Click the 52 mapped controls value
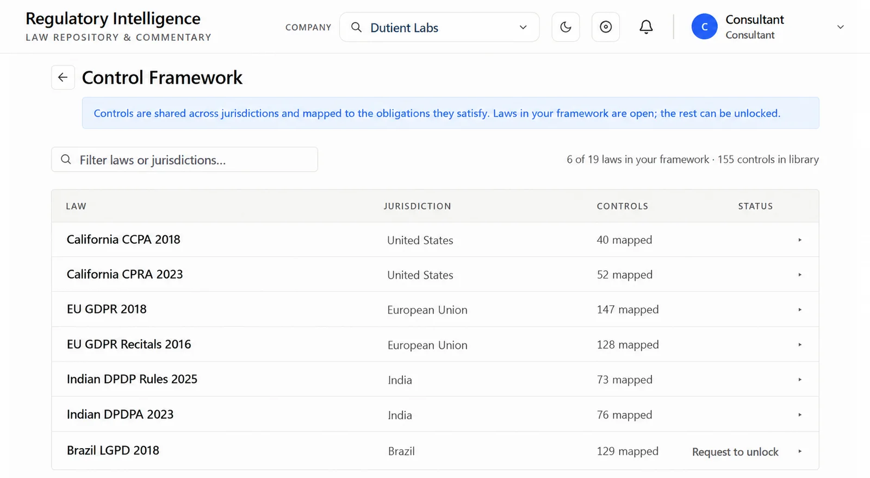This screenshot has height=478, width=870. (x=624, y=275)
